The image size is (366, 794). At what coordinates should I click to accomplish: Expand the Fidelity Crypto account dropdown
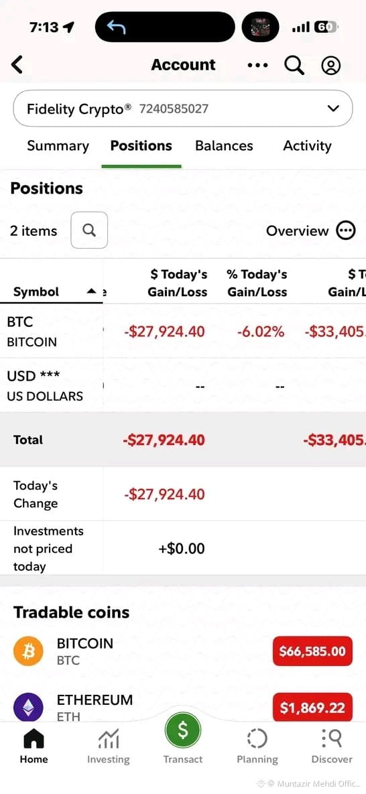coord(182,109)
